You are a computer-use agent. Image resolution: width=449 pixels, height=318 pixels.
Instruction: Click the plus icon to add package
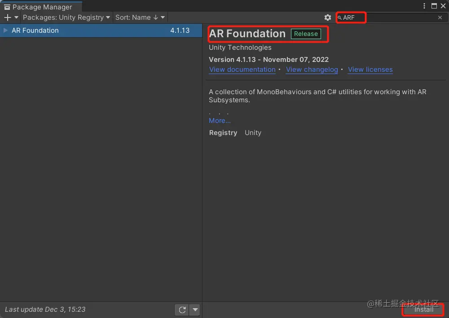[x=8, y=17]
